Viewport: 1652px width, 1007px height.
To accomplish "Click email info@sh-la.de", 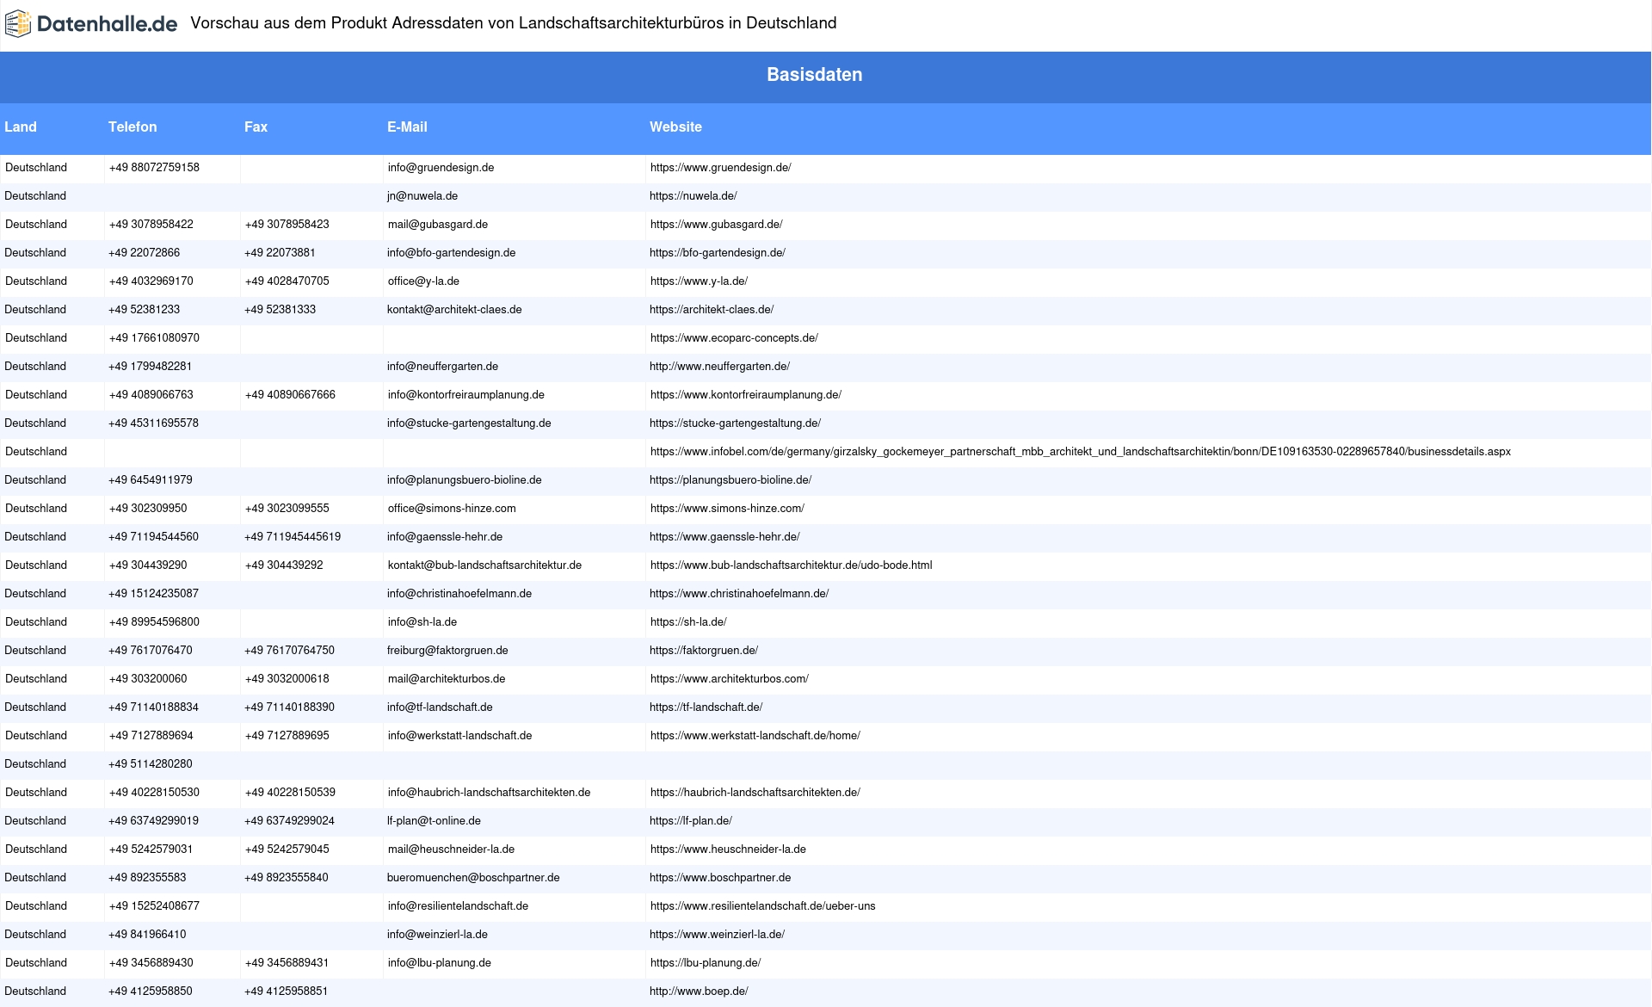I will tap(422, 622).
